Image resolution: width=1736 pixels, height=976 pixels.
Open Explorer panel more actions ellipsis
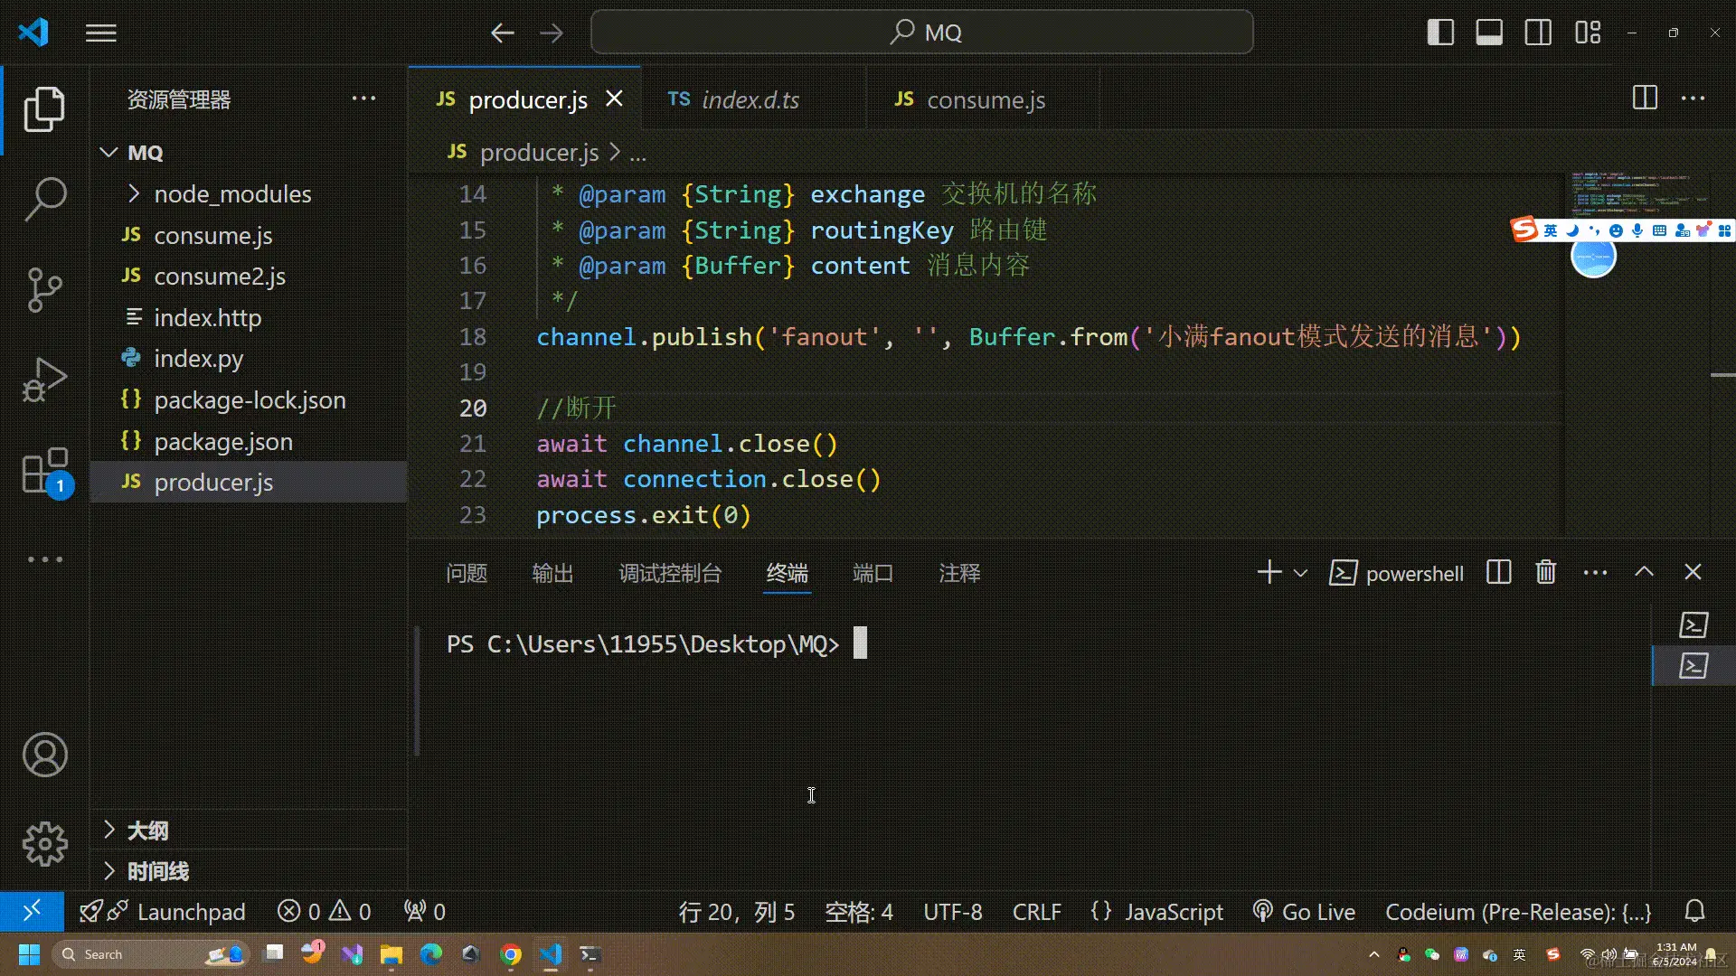[x=363, y=99]
